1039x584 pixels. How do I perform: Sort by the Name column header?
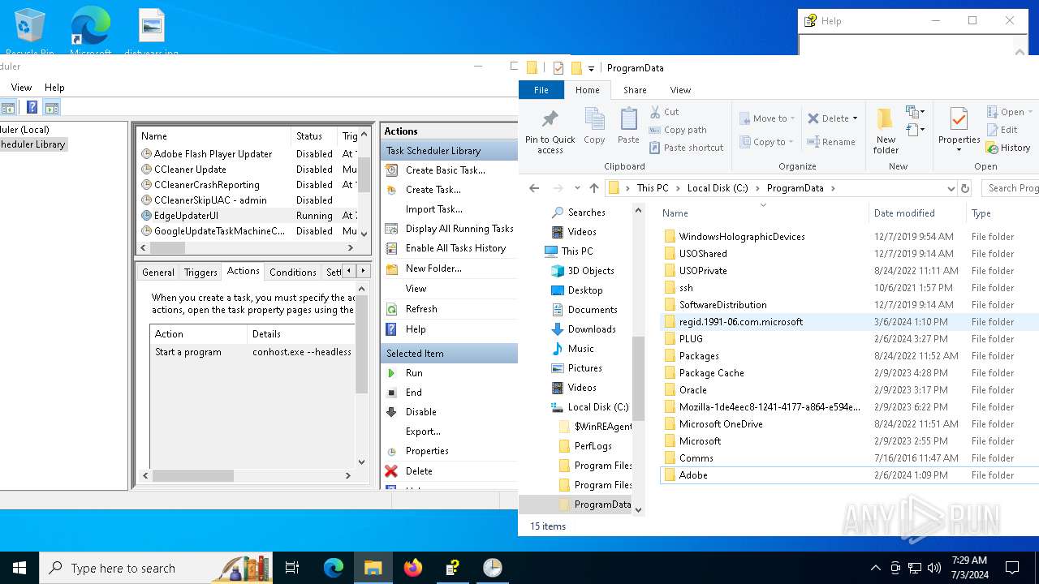pos(675,213)
